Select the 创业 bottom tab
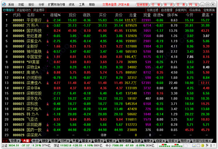The image size is (218, 149). [45, 141]
